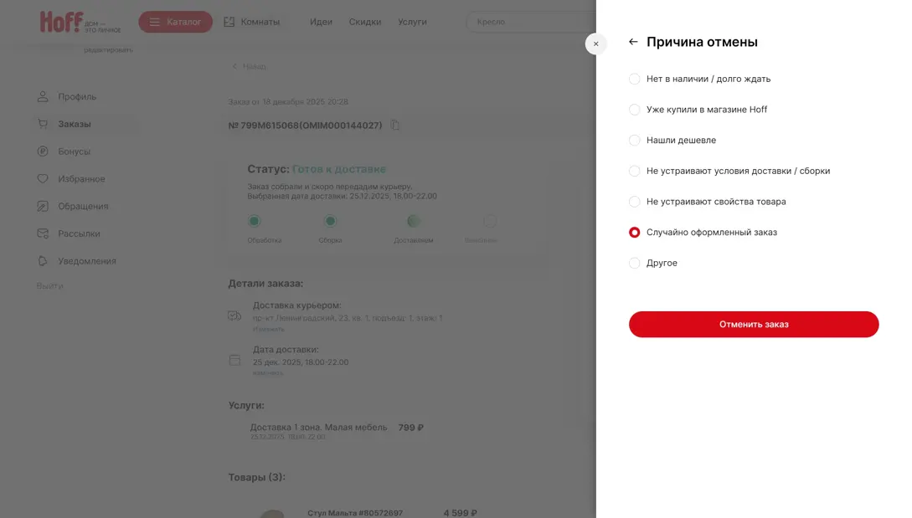Select 'Нет в наличии / долго ждать' reason

tap(635, 79)
